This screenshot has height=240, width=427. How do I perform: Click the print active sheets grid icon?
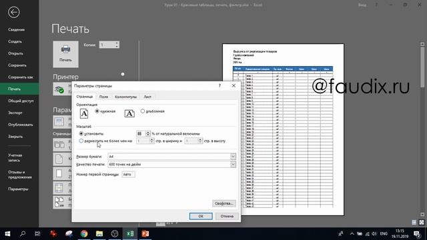click(x=59, y=121)
